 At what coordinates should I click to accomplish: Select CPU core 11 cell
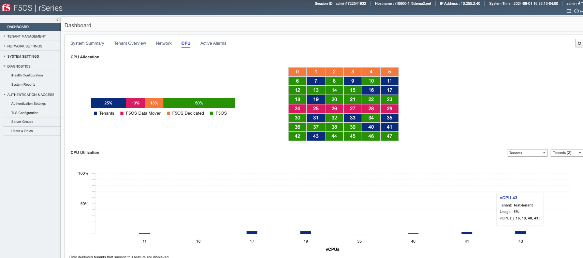pyautogui.click(x=390, y=81)
